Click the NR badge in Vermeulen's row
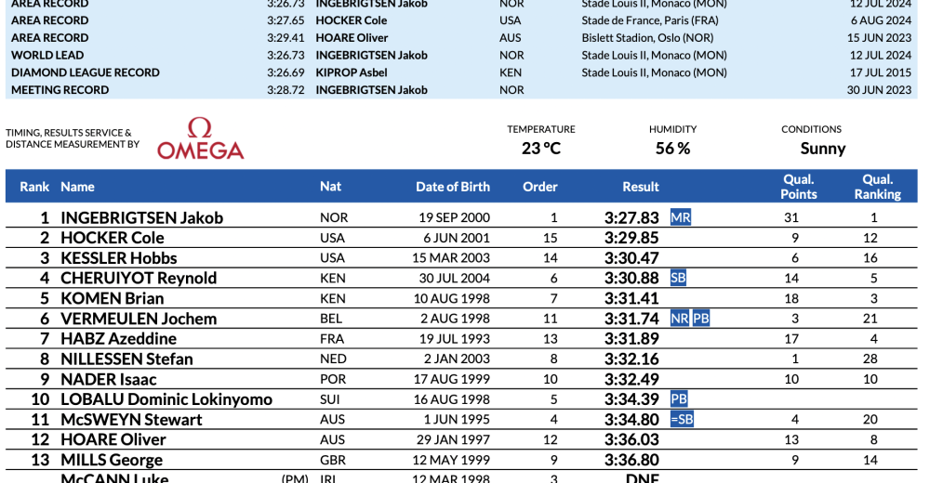The width and height of the screenshot is (930, 483). (x=680, y=319)
